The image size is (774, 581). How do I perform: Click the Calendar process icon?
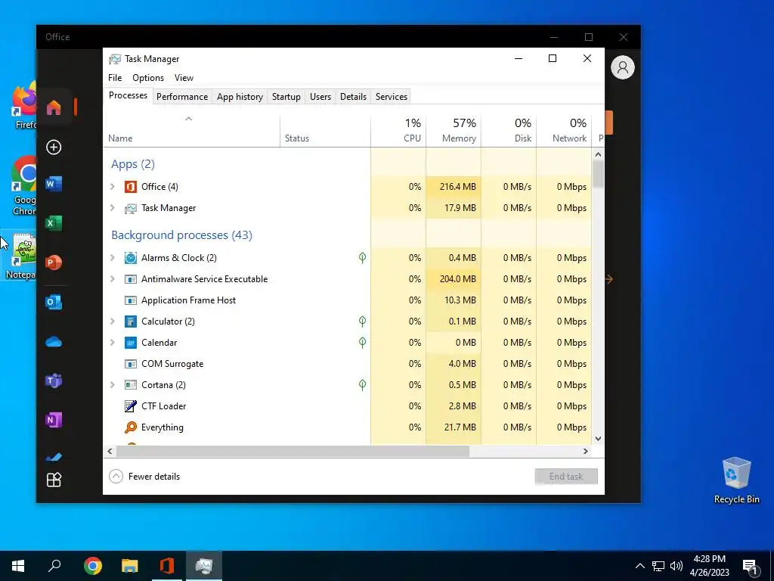(130, 343)
